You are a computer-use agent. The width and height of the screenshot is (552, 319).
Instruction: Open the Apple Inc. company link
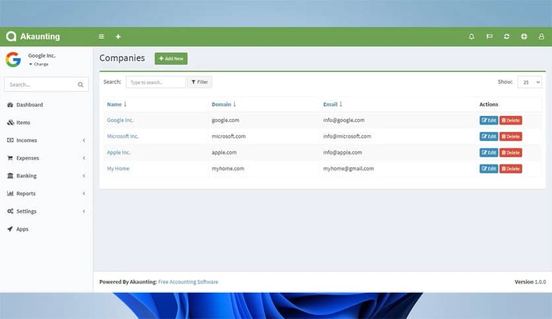click(x=119, y=152)
